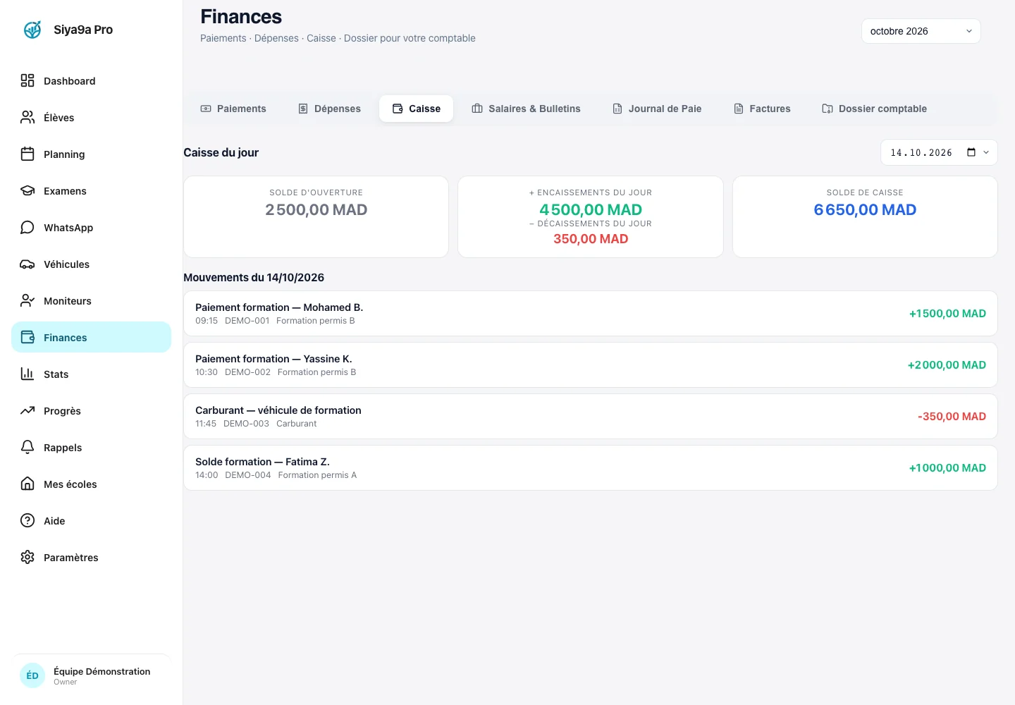Image resolution: width=1015 pixels, height=705 pixels.
Task: Select the Paiement formation — Mohamed B. row
Action: tap(591, 313)
